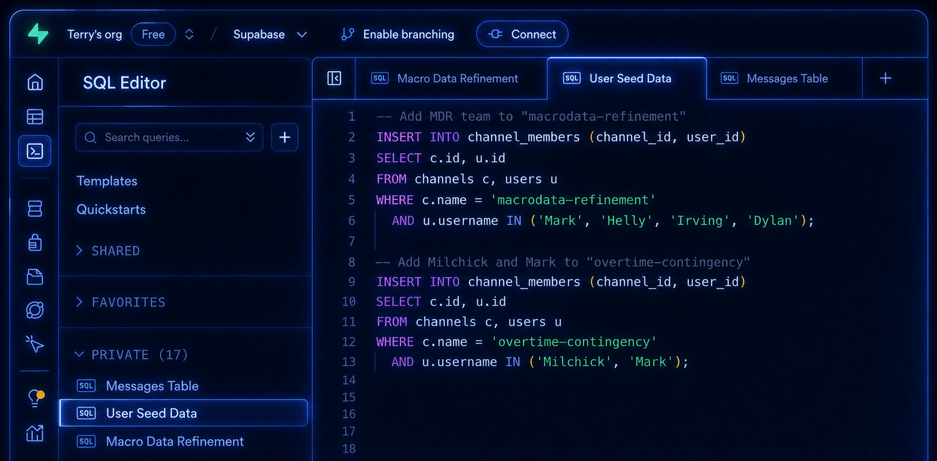Click SQL icon beside Messages Table in list
The height and width of the screenshot is (461, 937).
pos(86,386)
